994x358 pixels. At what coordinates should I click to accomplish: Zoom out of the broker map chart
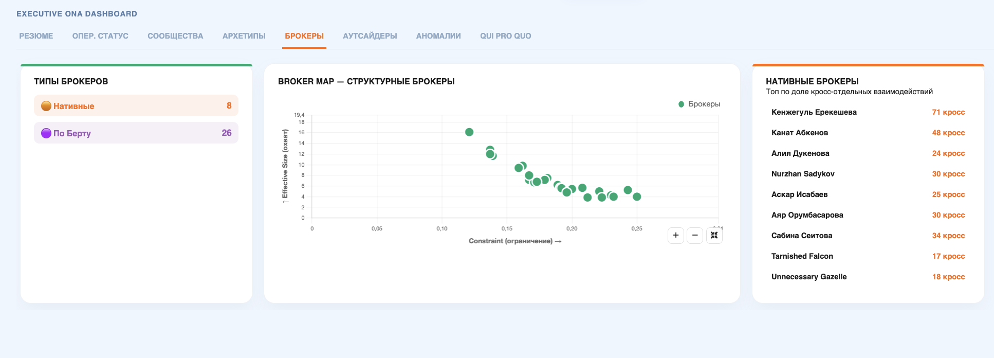coord(695,236)
